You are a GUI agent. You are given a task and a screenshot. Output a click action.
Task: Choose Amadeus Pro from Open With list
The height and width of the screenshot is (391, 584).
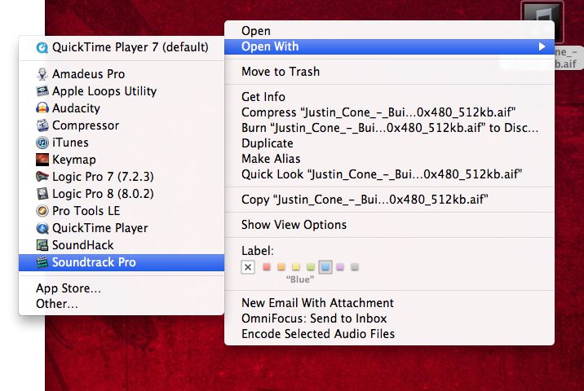point(122,74)
